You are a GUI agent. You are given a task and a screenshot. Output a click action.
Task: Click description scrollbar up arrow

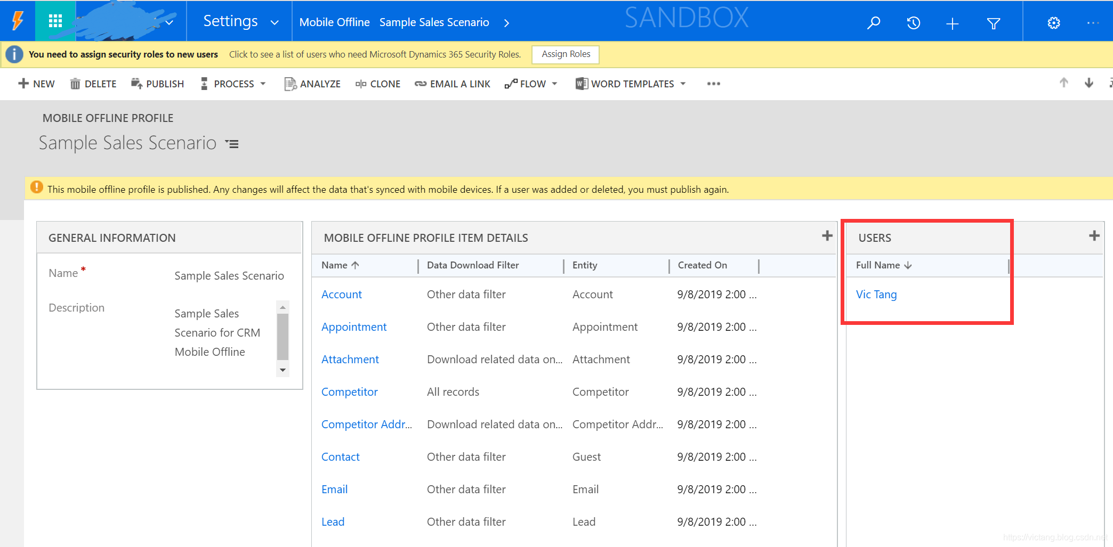pos(283,307)
